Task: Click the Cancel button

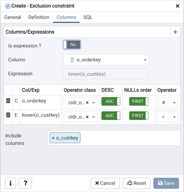Action: click(105, 183)
